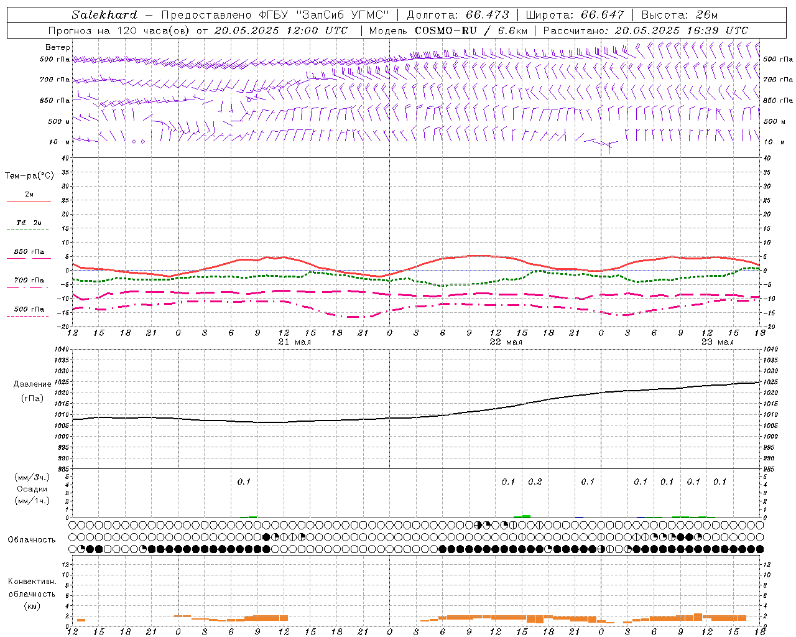Click the Ветер wind panel label

pos(58,47)
